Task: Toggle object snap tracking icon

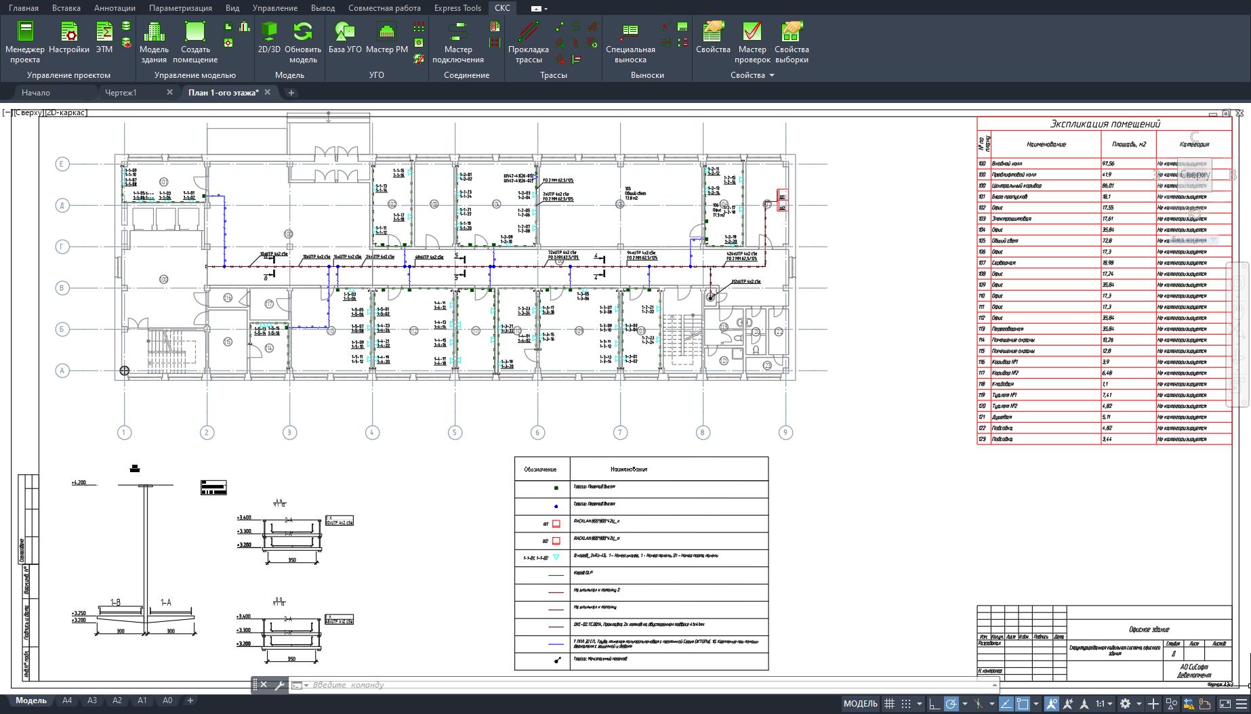Action: 1006,704
